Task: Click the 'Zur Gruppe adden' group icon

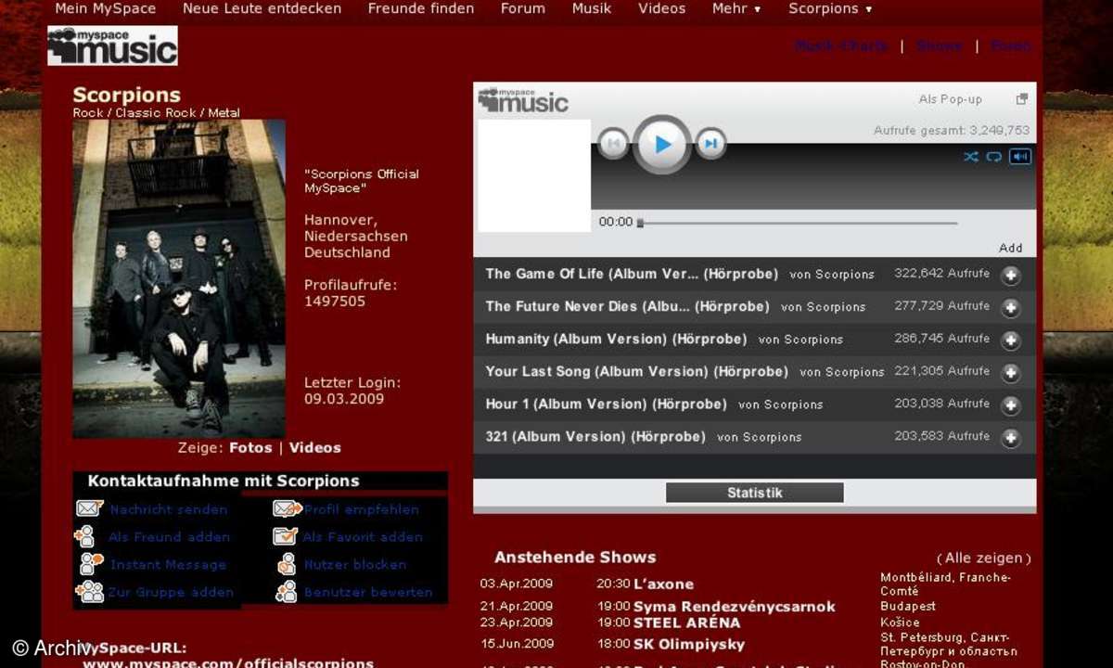Action: [90, 591]
